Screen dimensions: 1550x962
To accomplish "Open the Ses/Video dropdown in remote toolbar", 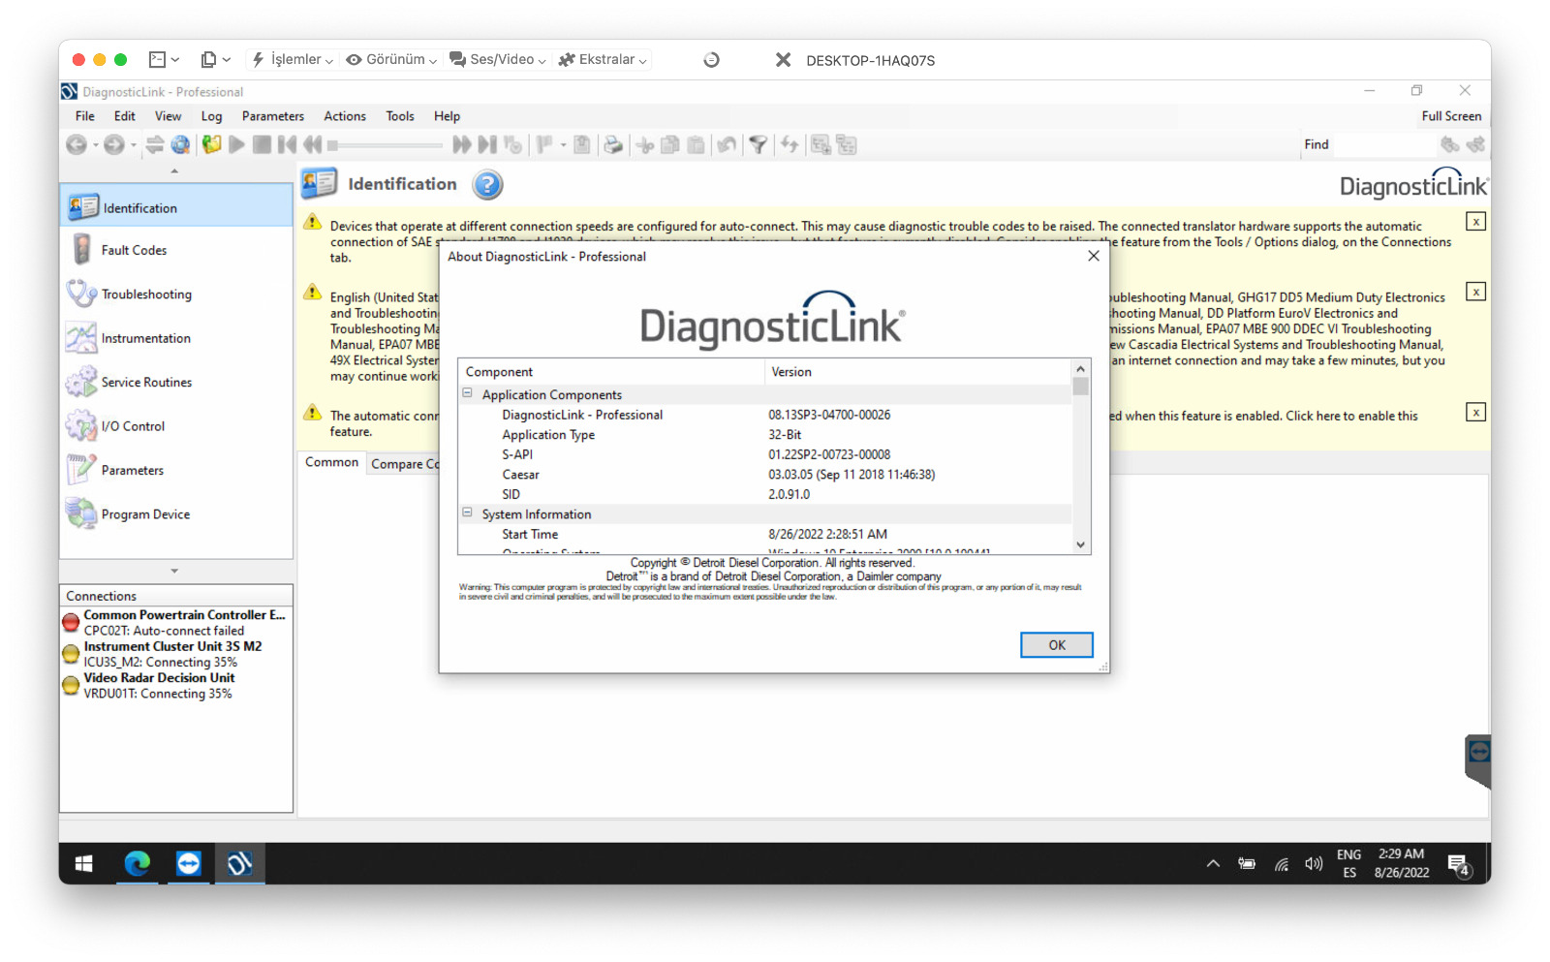I will point(498,59).
